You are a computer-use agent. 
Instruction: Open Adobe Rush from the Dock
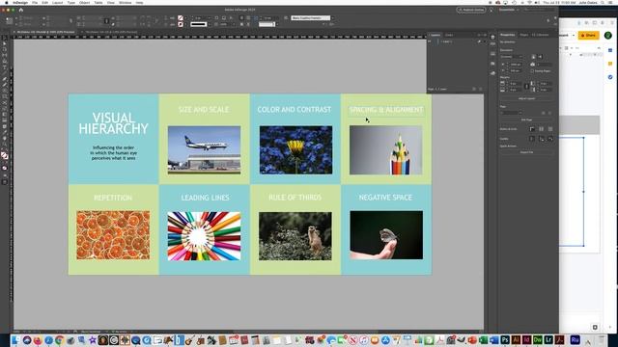pyautogui.click(x=575, y=340)
